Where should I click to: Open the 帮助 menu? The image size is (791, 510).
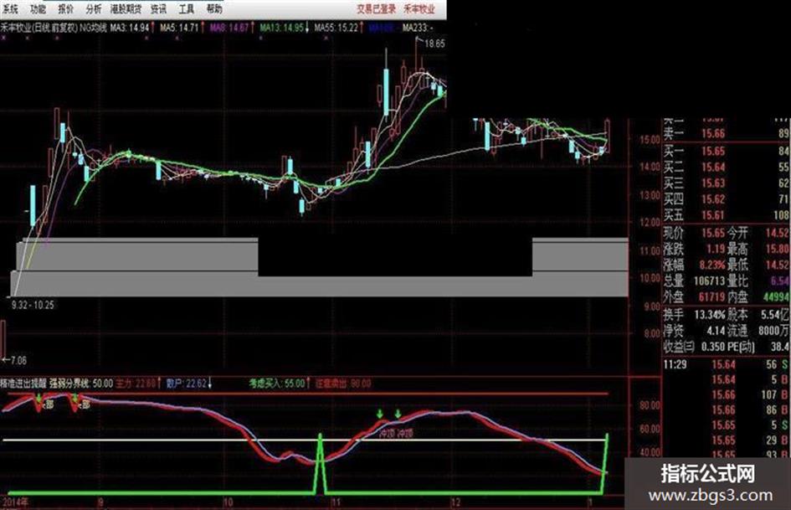214,8
